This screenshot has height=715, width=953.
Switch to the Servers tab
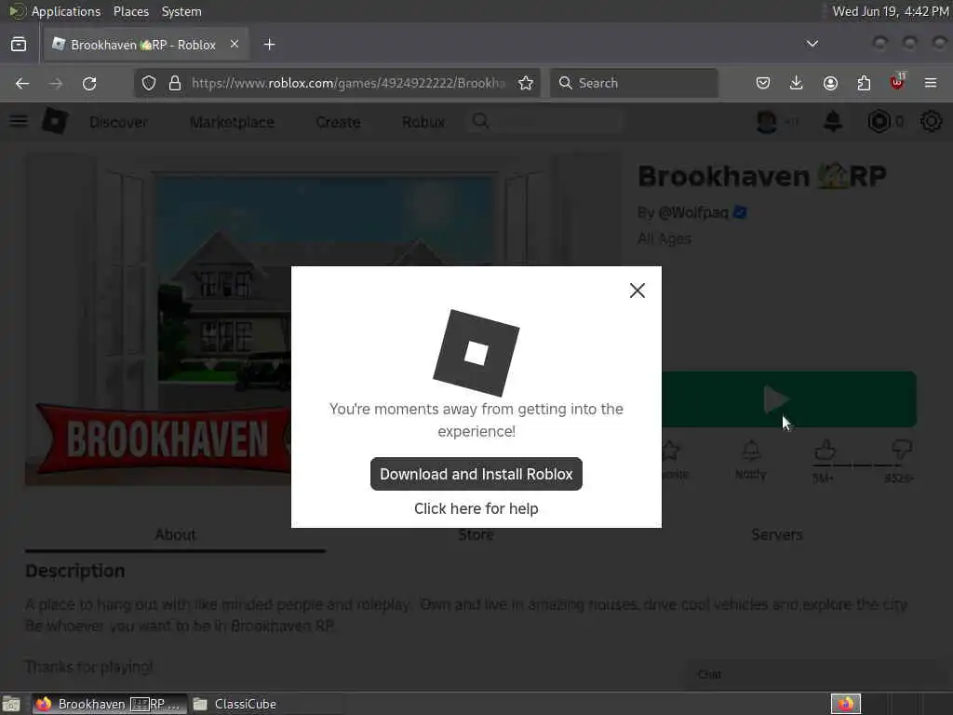pos(777,534)
